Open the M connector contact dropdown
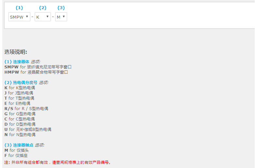 [x=61, y=17]
